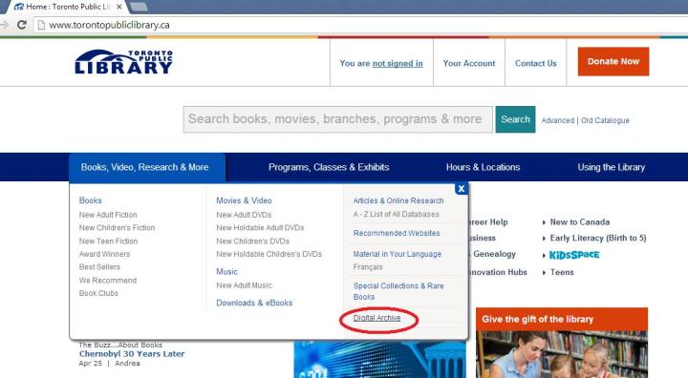688x378 pixels.
Task: Select New Holdable Children's DVDs
Action: 269,254
